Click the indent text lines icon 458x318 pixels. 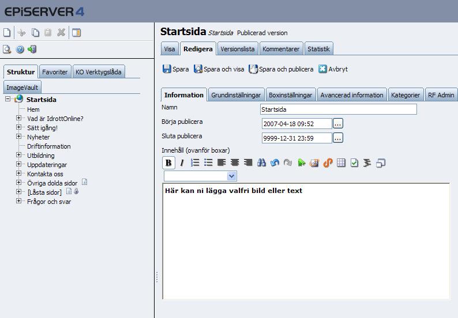[x=367, y=162]
